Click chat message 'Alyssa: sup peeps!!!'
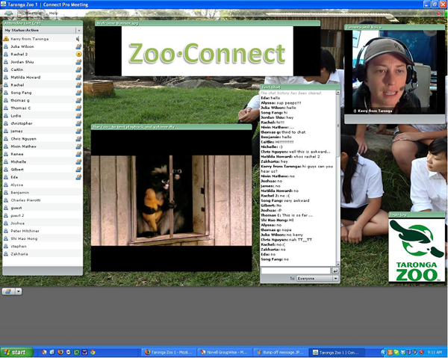448x358 pixels. click(281, 102)
